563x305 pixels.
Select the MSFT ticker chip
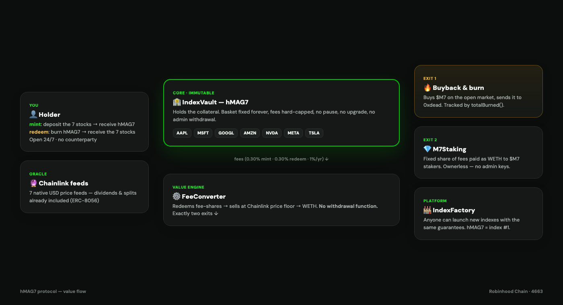coord(203,133)
